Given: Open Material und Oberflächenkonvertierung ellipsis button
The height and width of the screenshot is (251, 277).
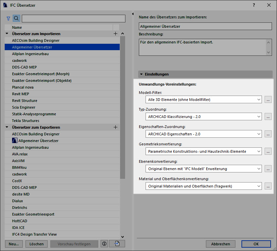Looking at the screenshot, I should click(268, 186).
